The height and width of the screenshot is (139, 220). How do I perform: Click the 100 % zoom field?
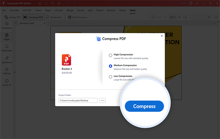click(173, 17)
